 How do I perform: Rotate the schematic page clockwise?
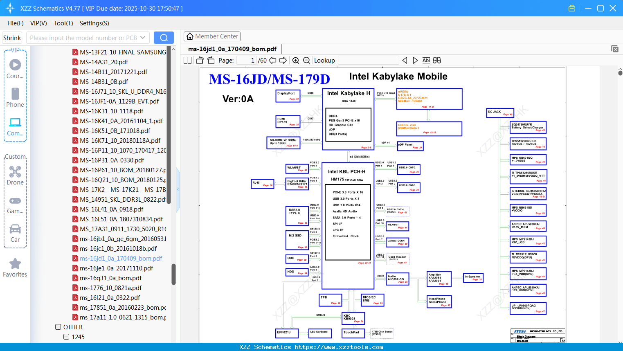211,61
